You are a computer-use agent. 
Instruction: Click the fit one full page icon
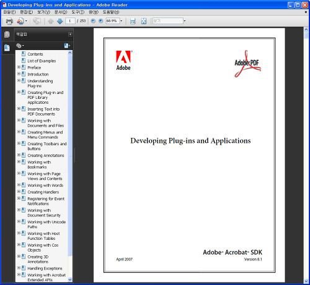click(144, 21)
